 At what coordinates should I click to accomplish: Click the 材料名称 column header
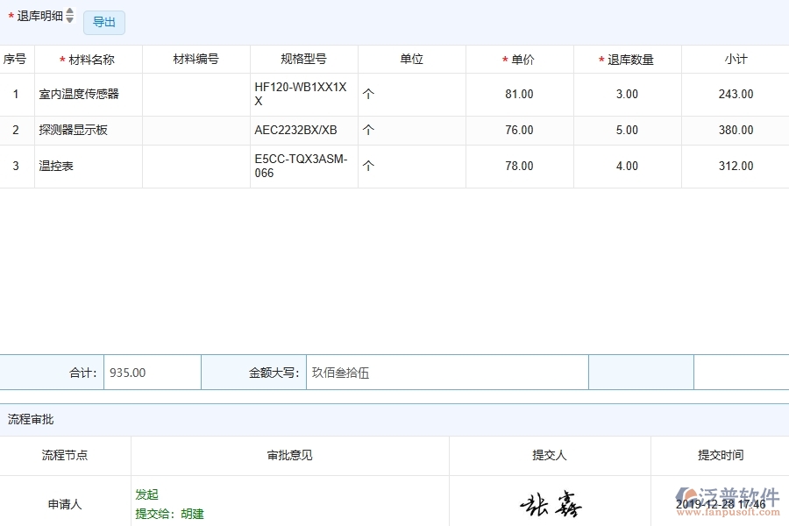tap(88, 59)
